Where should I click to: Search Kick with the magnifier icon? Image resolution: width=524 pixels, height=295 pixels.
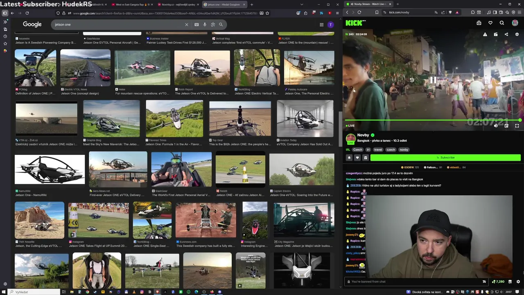click(x=502, y=23)
